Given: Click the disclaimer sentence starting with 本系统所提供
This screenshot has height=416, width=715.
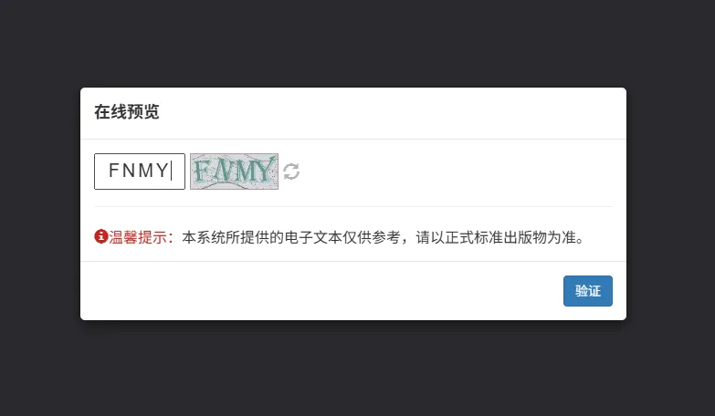Looking at the screenshot, I should point(383,237).
